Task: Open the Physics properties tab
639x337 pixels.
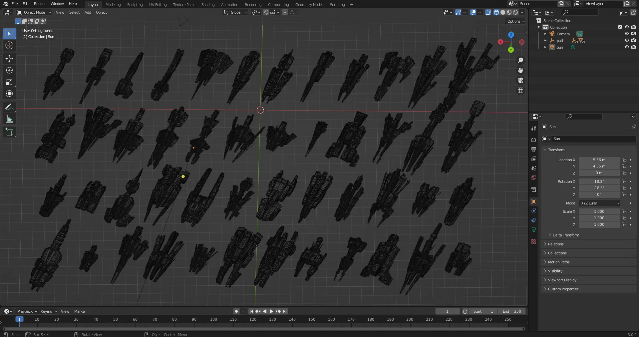Action: [x=534, y=211]
